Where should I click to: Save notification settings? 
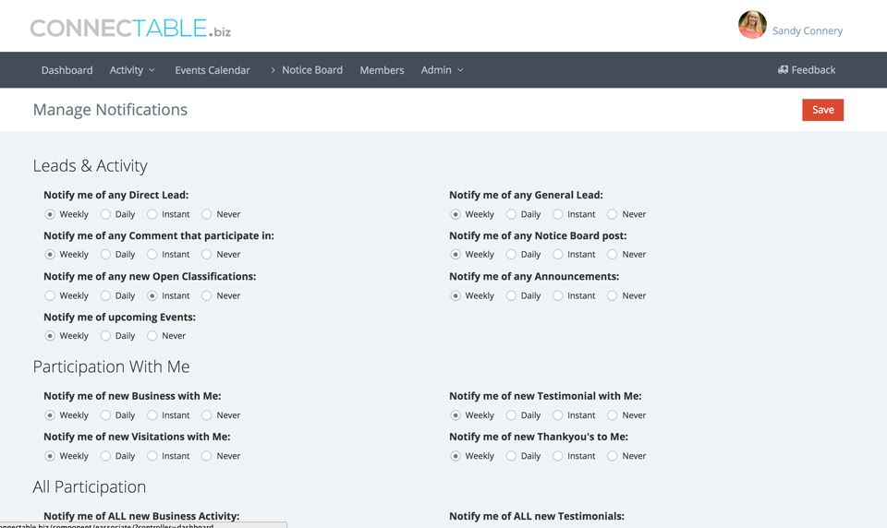(x=822, y=110)
